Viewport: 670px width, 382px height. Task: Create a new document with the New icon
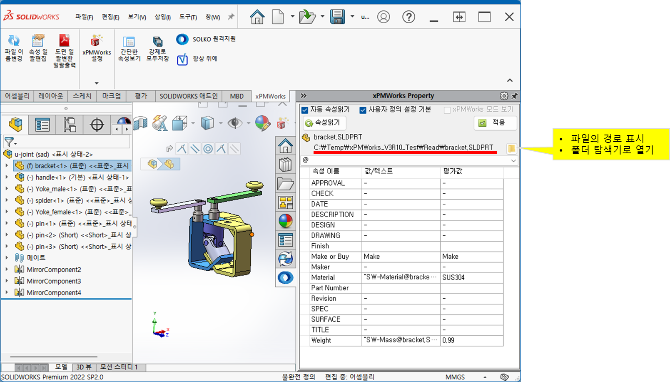(x=278, y=17)
